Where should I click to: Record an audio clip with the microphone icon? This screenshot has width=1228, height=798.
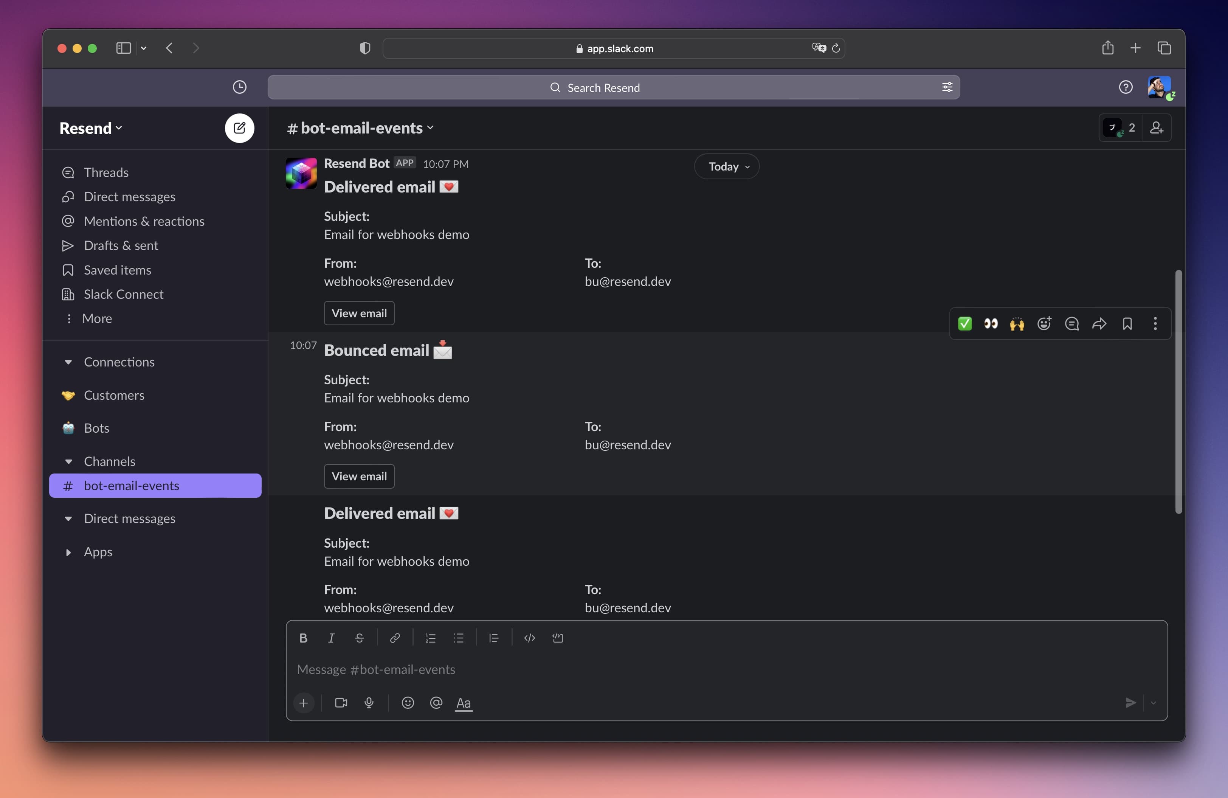[369, 703]
